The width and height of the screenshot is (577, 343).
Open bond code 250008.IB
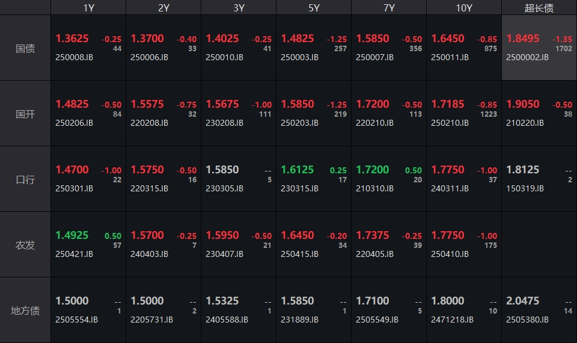click(75, 57)
